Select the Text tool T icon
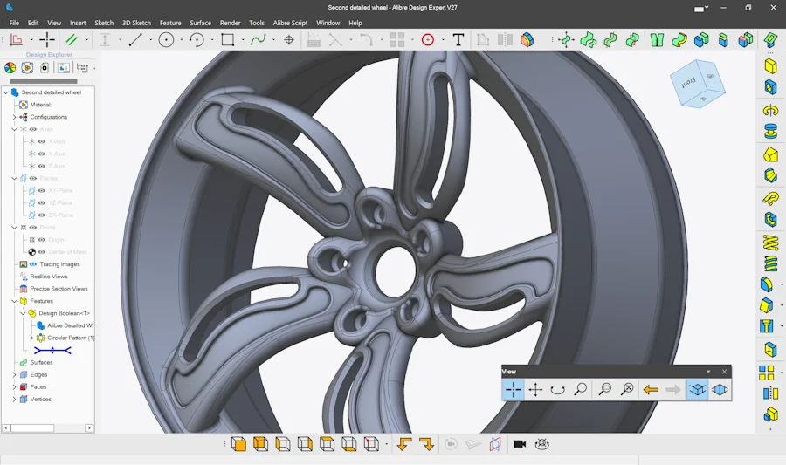Viewport: 786px width, 465px height. (458, 40)
